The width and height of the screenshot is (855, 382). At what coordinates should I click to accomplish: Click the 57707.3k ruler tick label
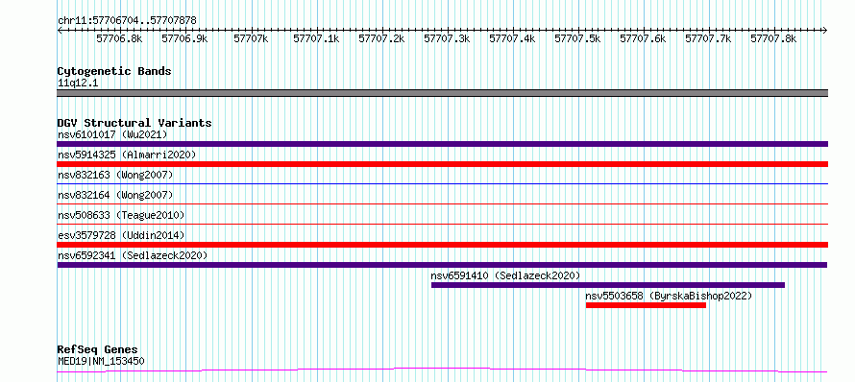[x=447, y=38]
